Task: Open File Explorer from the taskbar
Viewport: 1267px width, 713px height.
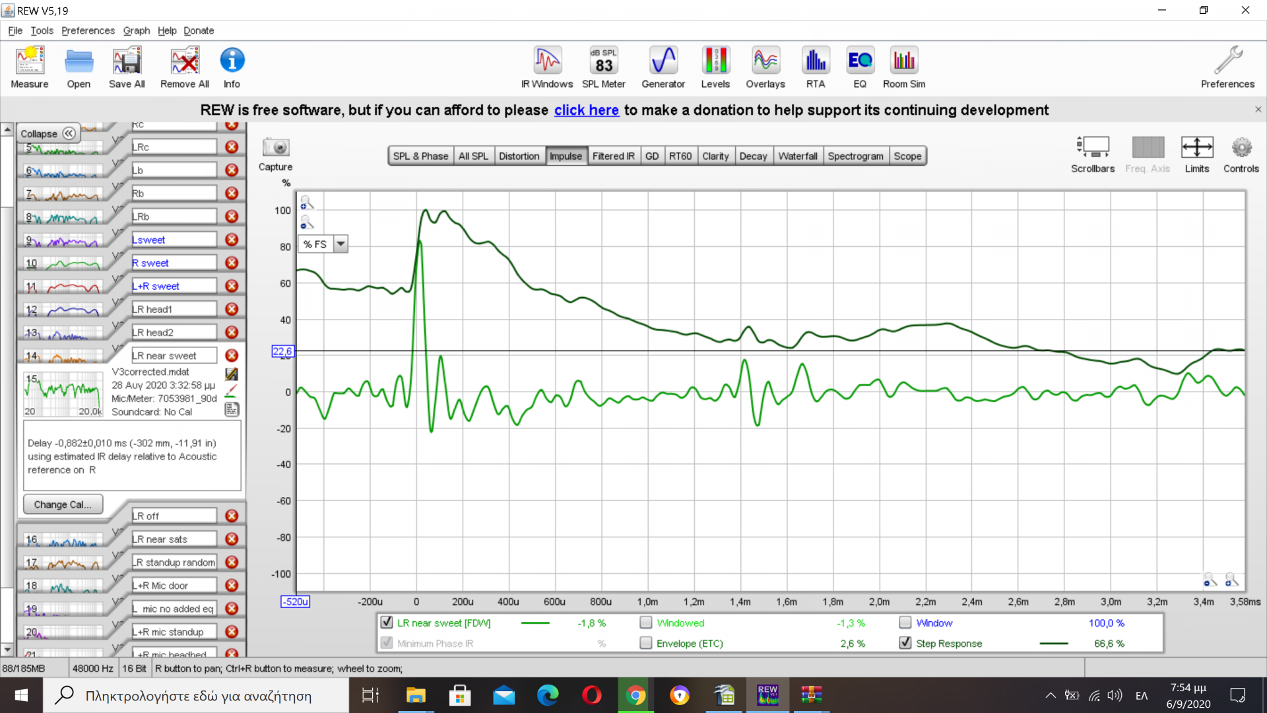Action: (x=416, y=695)
